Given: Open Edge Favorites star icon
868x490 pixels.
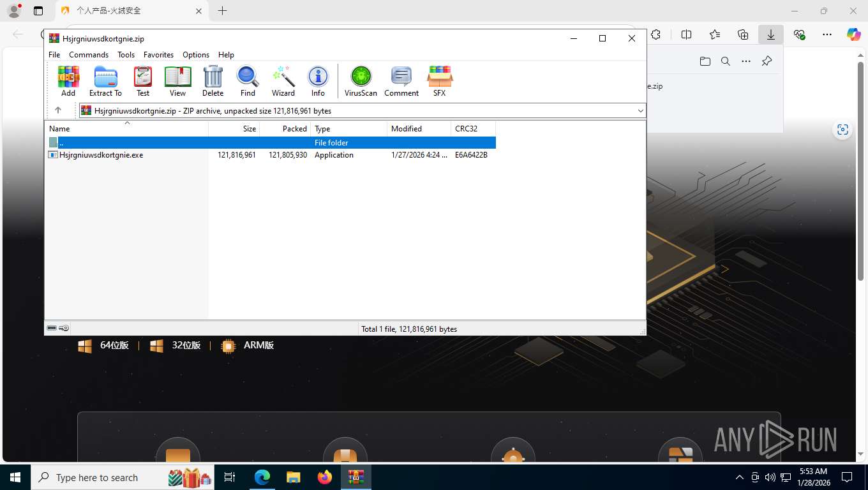Looking at the screenshot, I should (715, 34).
